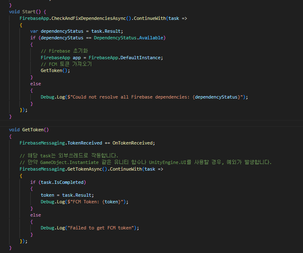
Task: Click the first 'else' keyword in Start
Action: coord(36,84)
